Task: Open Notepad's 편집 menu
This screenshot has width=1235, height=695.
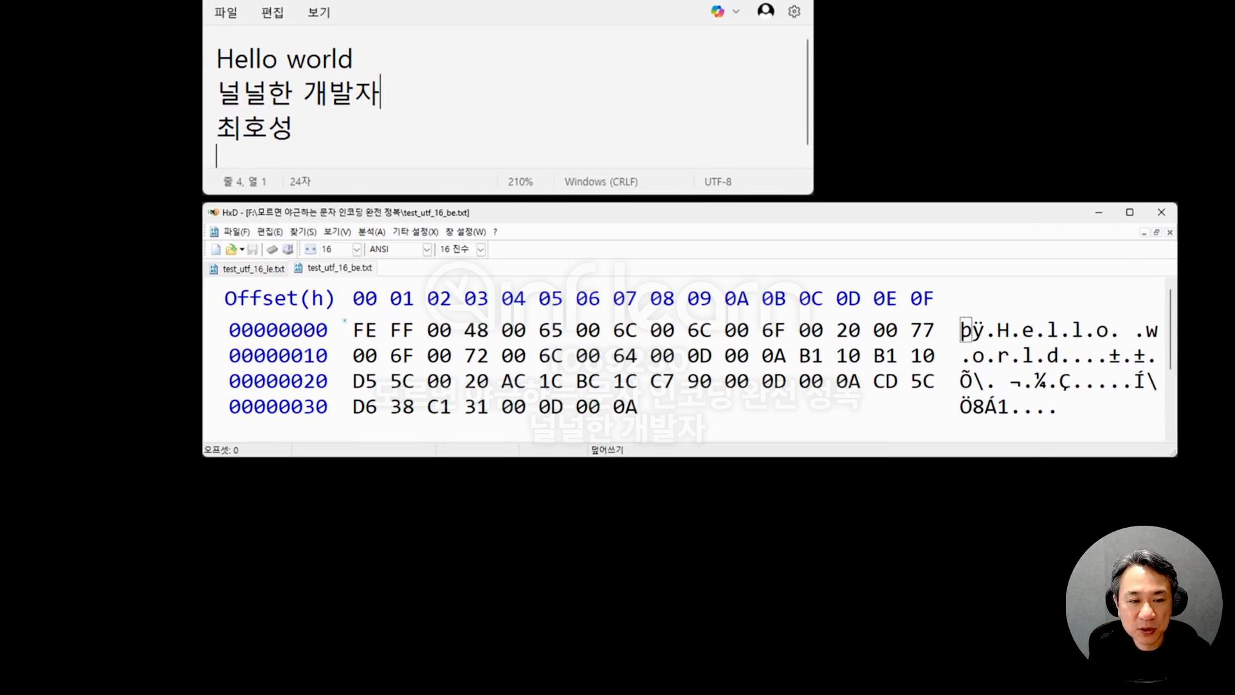Action: tap(272, 12)
